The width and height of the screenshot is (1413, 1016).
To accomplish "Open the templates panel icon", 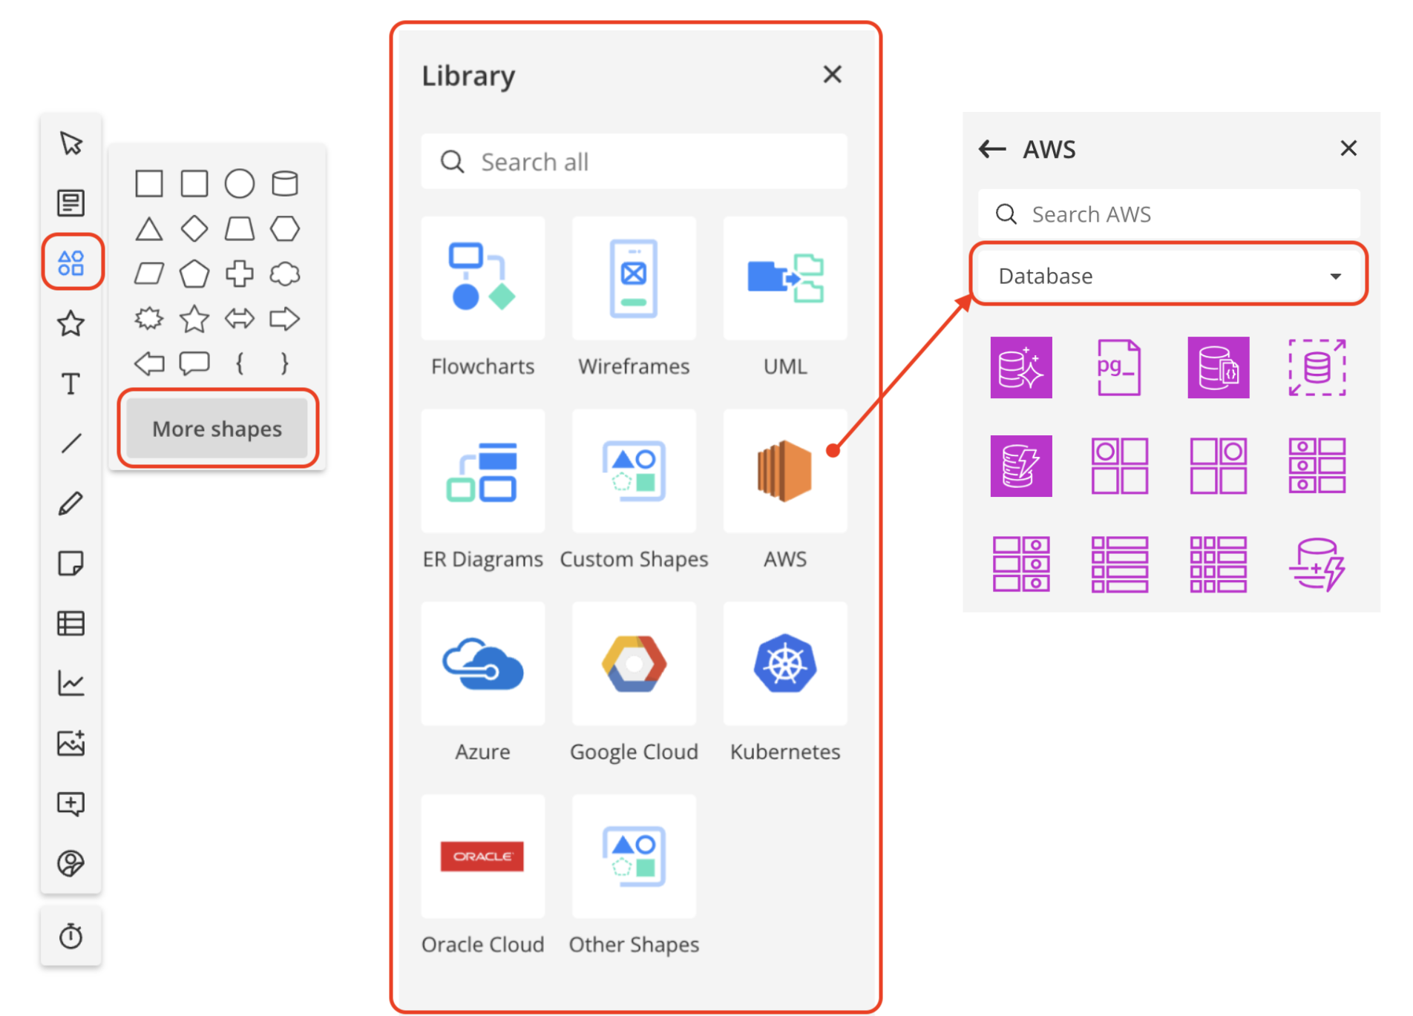I will point(71,202).
